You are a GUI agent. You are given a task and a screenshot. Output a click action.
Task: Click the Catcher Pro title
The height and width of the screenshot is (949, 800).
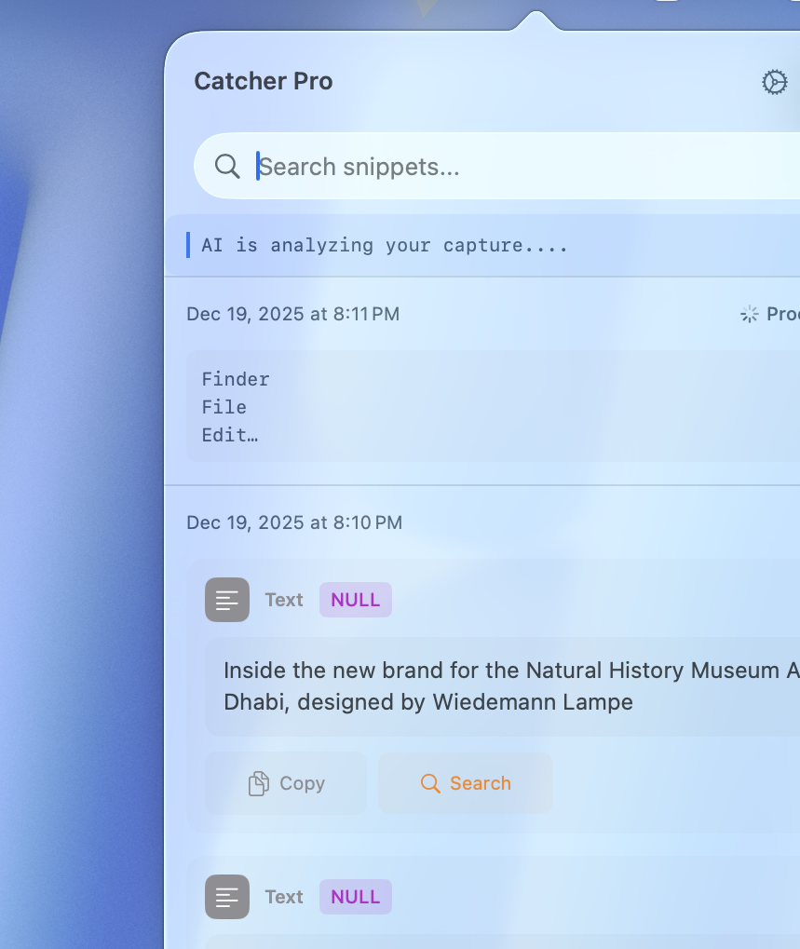coord(264,81)
